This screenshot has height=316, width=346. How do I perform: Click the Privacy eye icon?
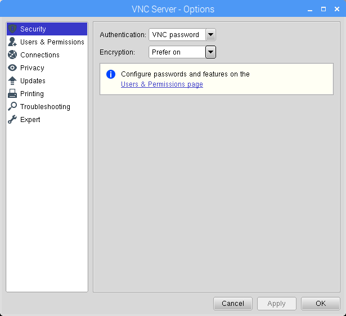pyautogui.click(x=12, y=67)
